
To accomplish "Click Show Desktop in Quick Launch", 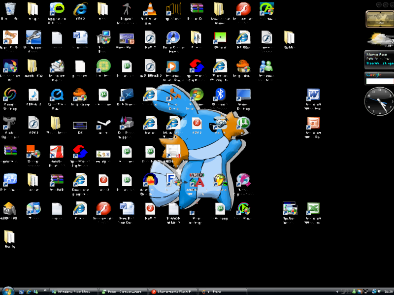I will coord(22,292).
